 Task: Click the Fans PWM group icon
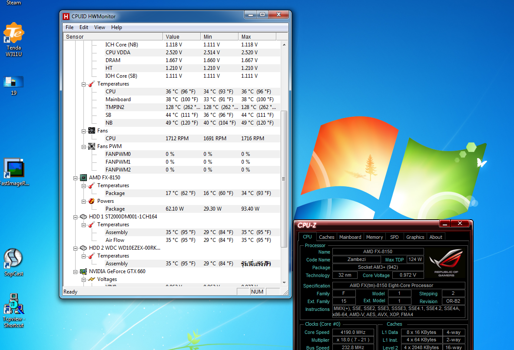(x=91, y=146)
